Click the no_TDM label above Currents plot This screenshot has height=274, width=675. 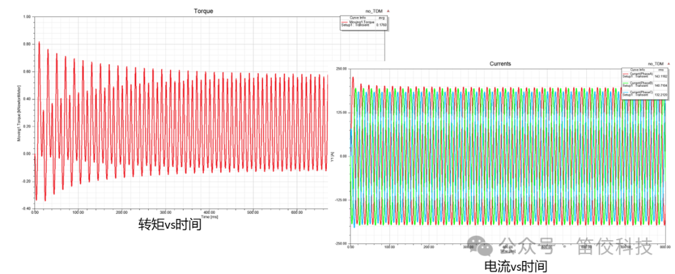[x=657, y=63]
